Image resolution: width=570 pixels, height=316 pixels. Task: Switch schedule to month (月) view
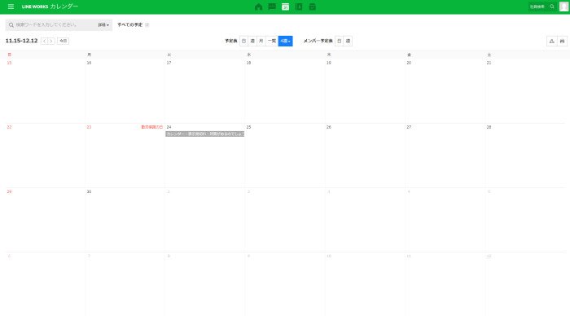(x=261, y=41)
